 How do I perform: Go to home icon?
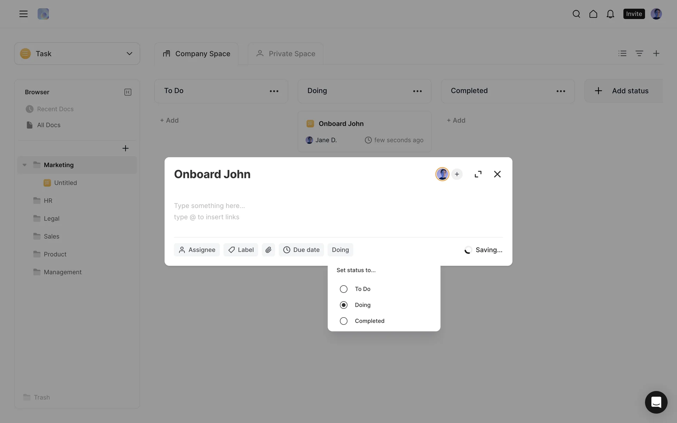tap(593, 14)
